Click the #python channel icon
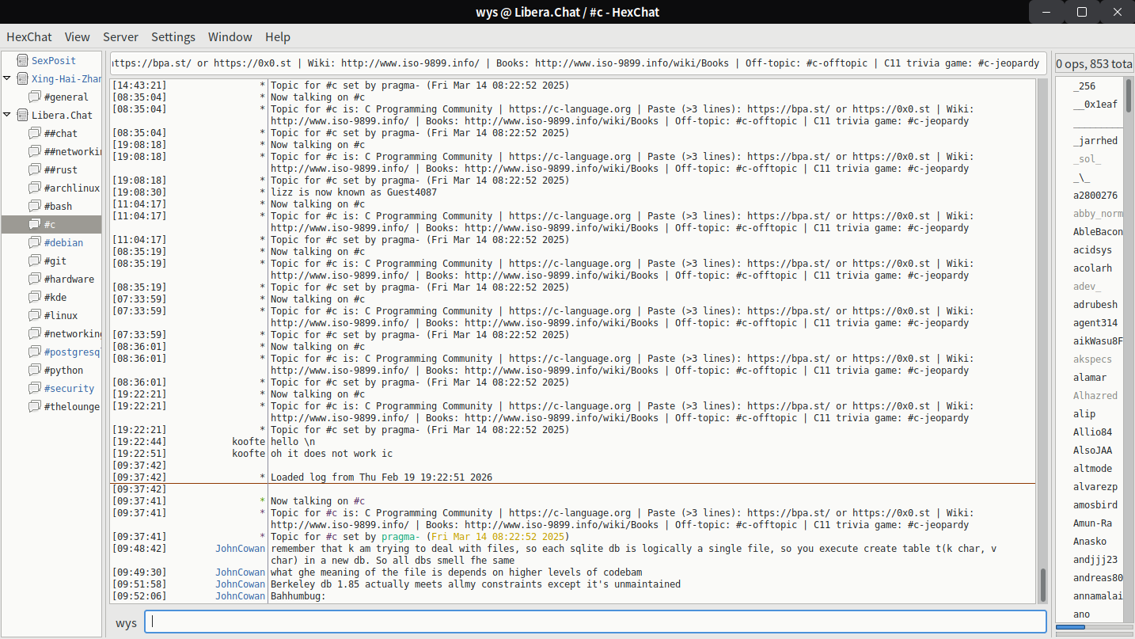Screen dimensions: 1135x639 [x=34, y=370]
